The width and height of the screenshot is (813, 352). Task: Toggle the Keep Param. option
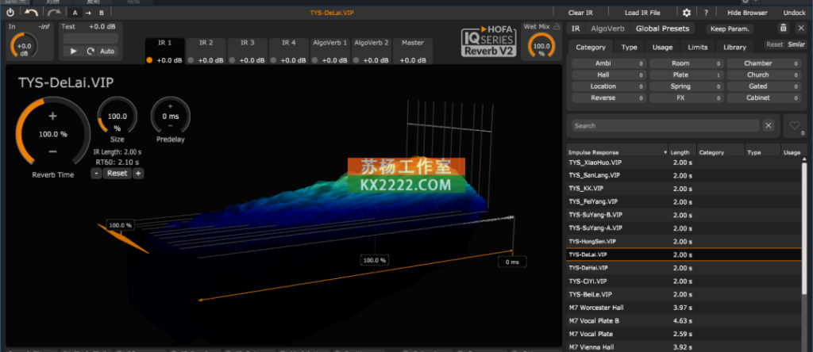[730, 29]
